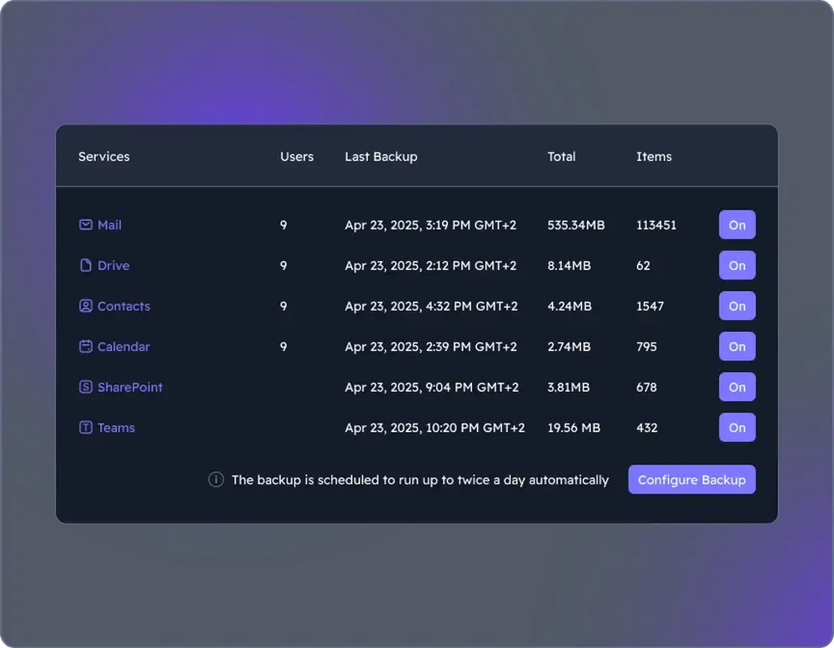Open the Mail service link

click(x=108, y=224)
